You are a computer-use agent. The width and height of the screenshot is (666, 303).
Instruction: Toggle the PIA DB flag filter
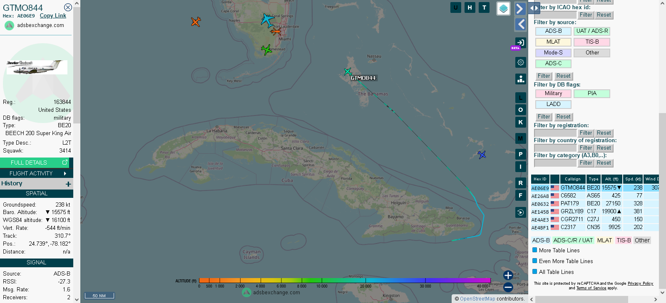coord(592,94)
